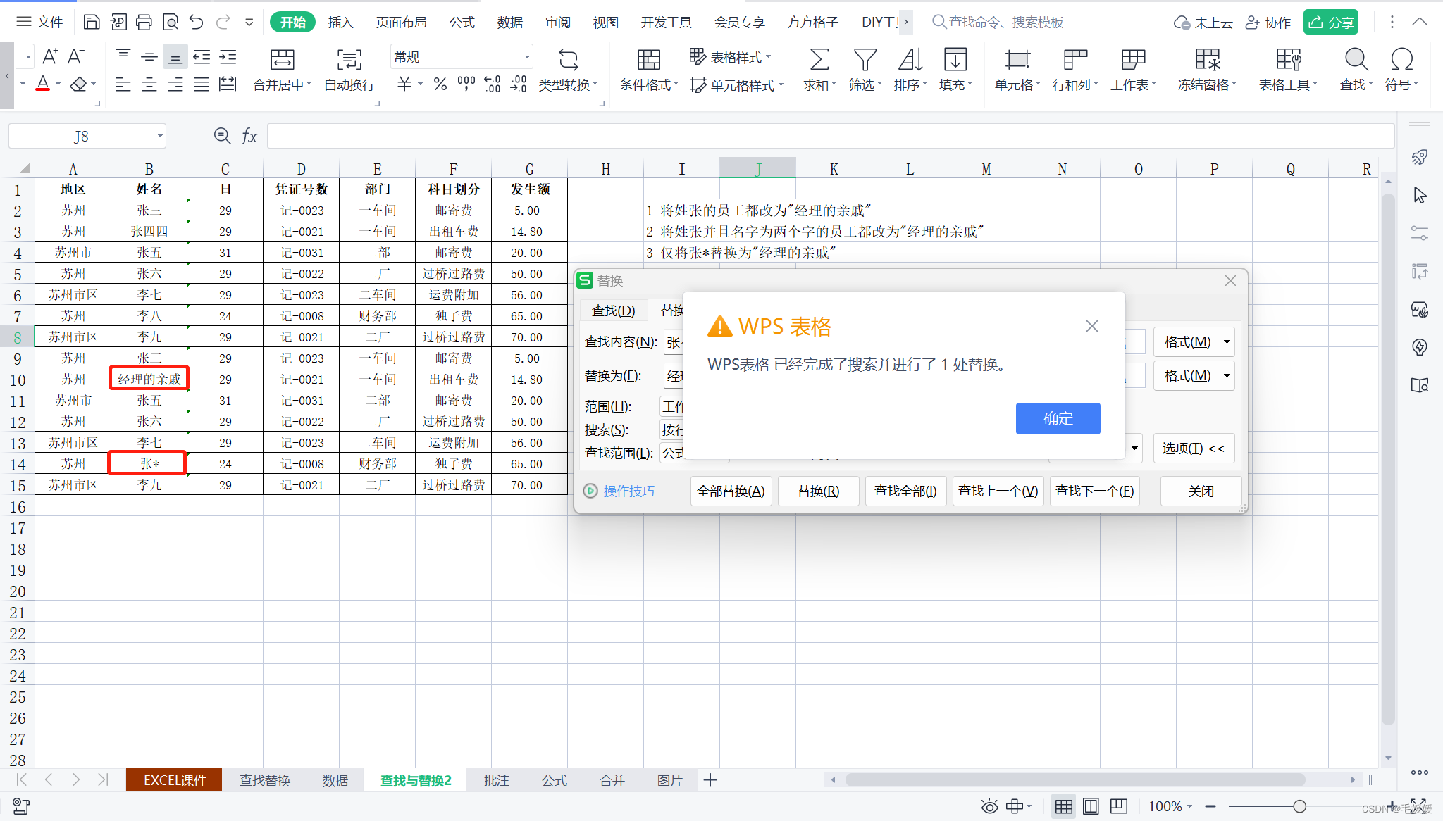The image size is (1443, 821).
Task: Switch to the 数据 sheet tab
Action: [x=335, y=780]
